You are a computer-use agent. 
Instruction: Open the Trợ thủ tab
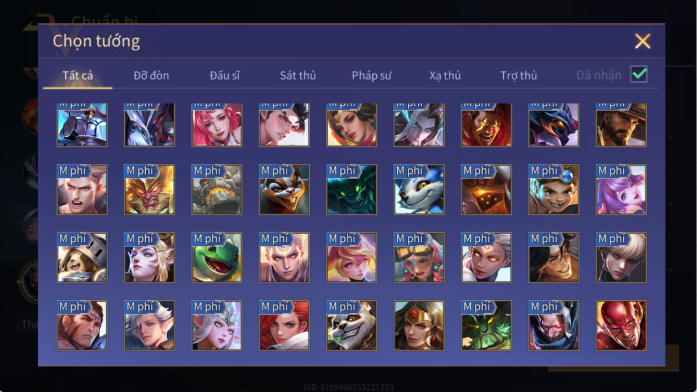point(519,75)
